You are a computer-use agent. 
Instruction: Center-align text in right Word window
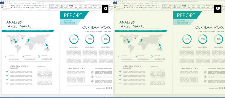click(147, 8)
